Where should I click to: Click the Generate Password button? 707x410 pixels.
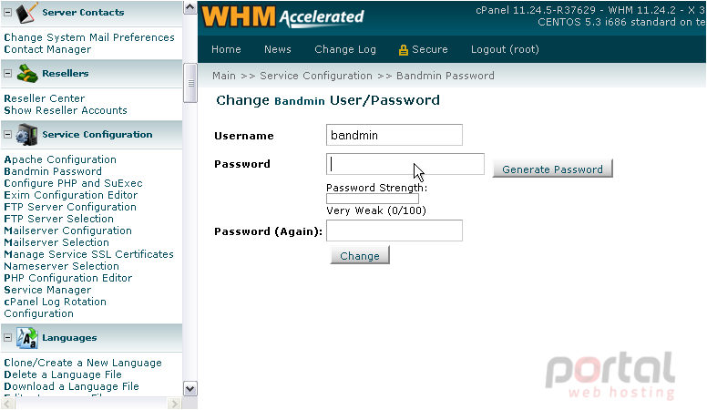pos(552,169)
